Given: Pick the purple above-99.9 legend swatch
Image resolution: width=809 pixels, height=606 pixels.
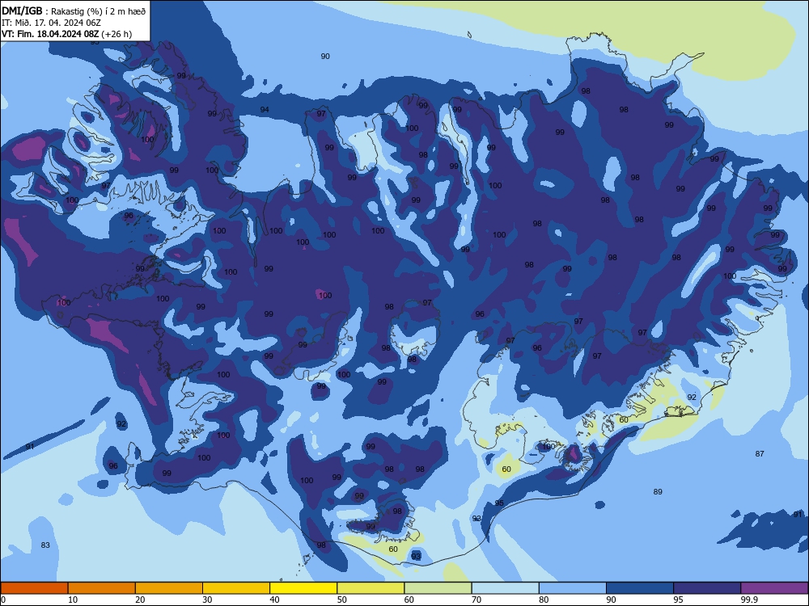Looking at the screenshot, I should tap(774, 588).
